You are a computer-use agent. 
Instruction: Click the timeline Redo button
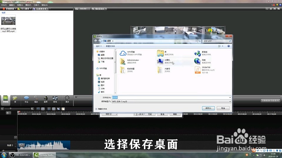point(43,109)
